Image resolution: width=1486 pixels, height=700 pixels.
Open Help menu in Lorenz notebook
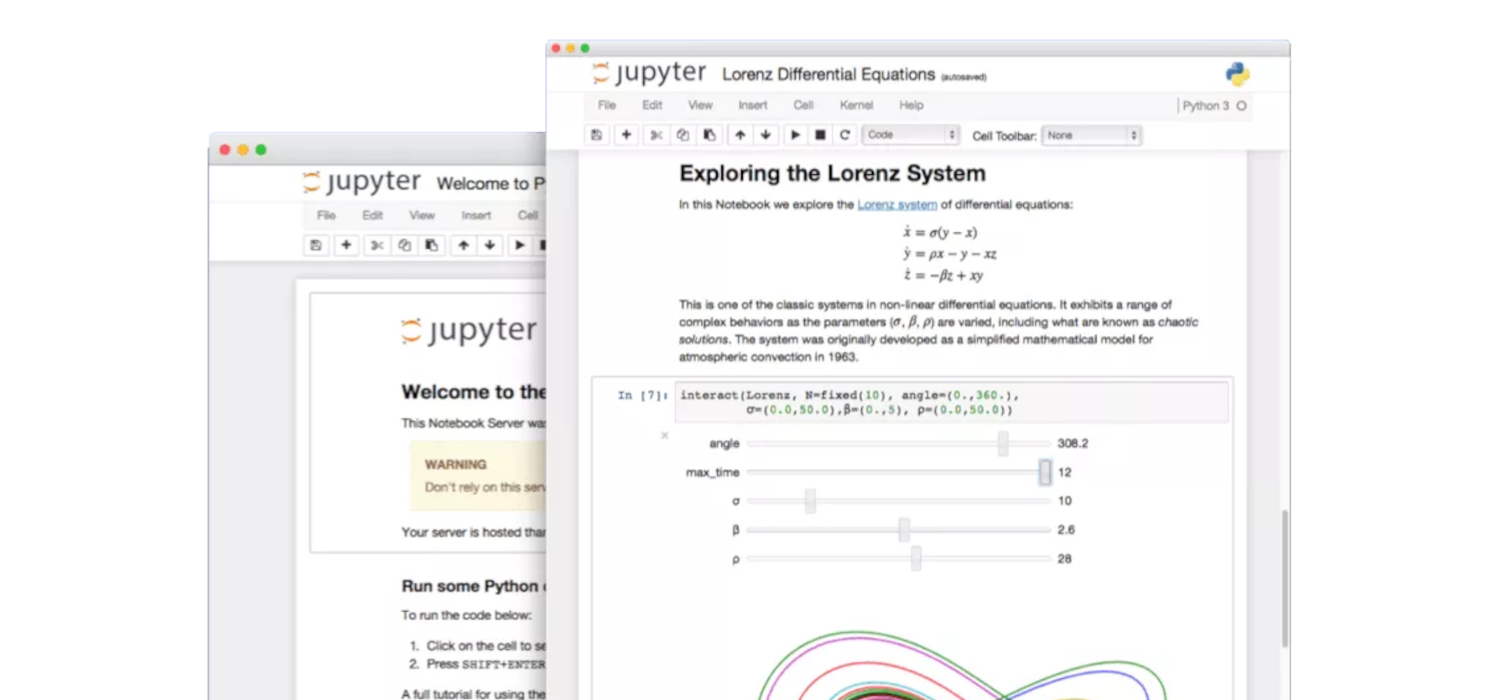(x=911, y=105)
